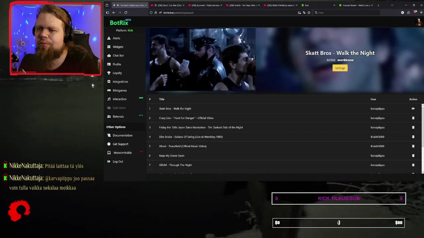
Task: Click the Kick platform label
Action: [130, 30]
